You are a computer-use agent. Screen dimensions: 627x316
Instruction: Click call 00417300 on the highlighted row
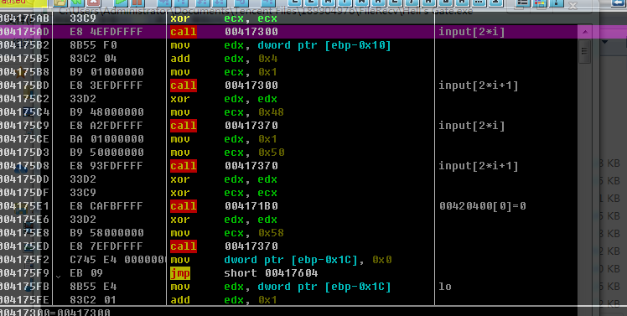224,32
